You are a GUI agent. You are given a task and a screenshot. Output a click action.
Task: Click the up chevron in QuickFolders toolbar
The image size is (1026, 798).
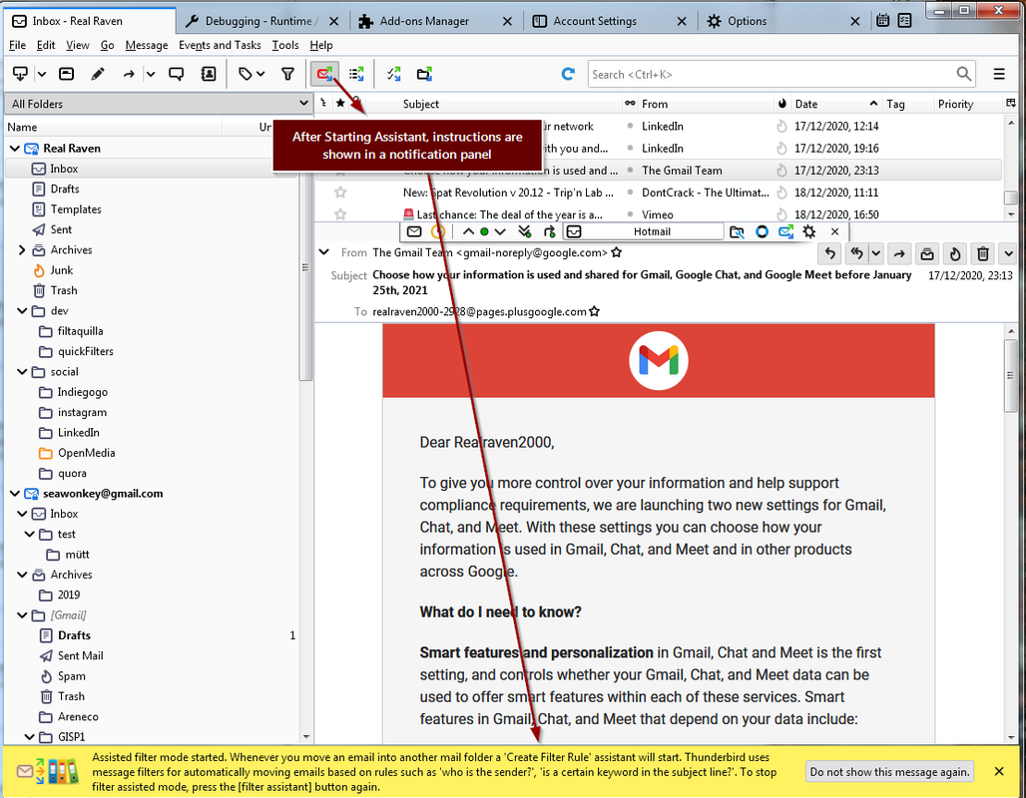(468, 231)
